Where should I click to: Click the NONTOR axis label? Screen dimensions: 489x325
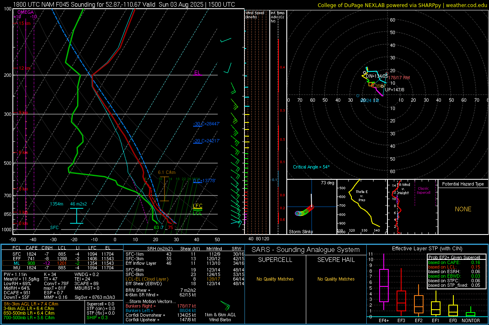(470, 320)
